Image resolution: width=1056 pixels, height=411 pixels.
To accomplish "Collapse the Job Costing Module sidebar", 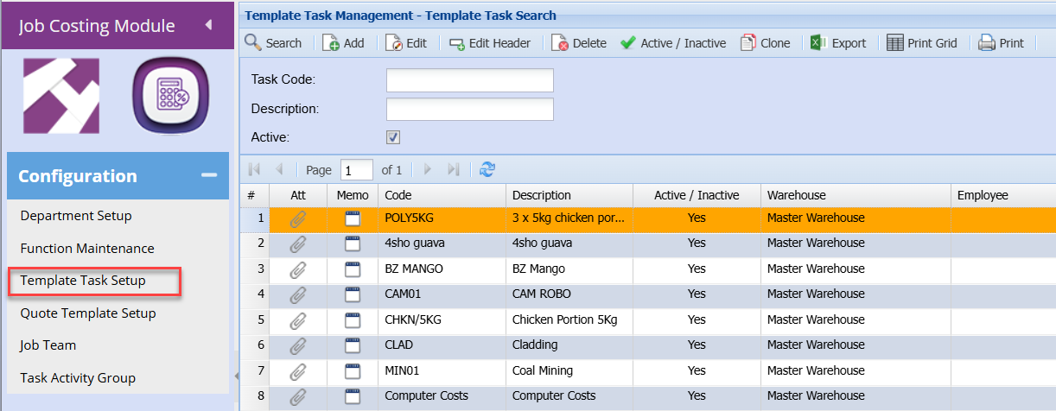I will (208, 25).
